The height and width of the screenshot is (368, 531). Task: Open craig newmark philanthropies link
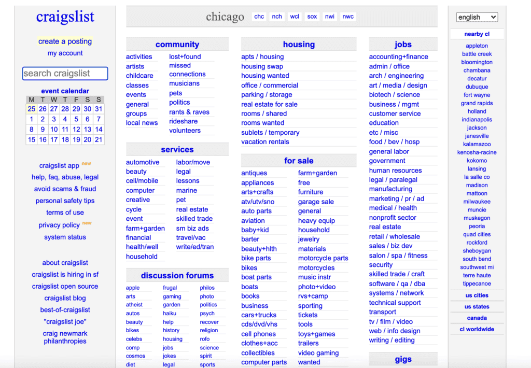pos(65,337)
